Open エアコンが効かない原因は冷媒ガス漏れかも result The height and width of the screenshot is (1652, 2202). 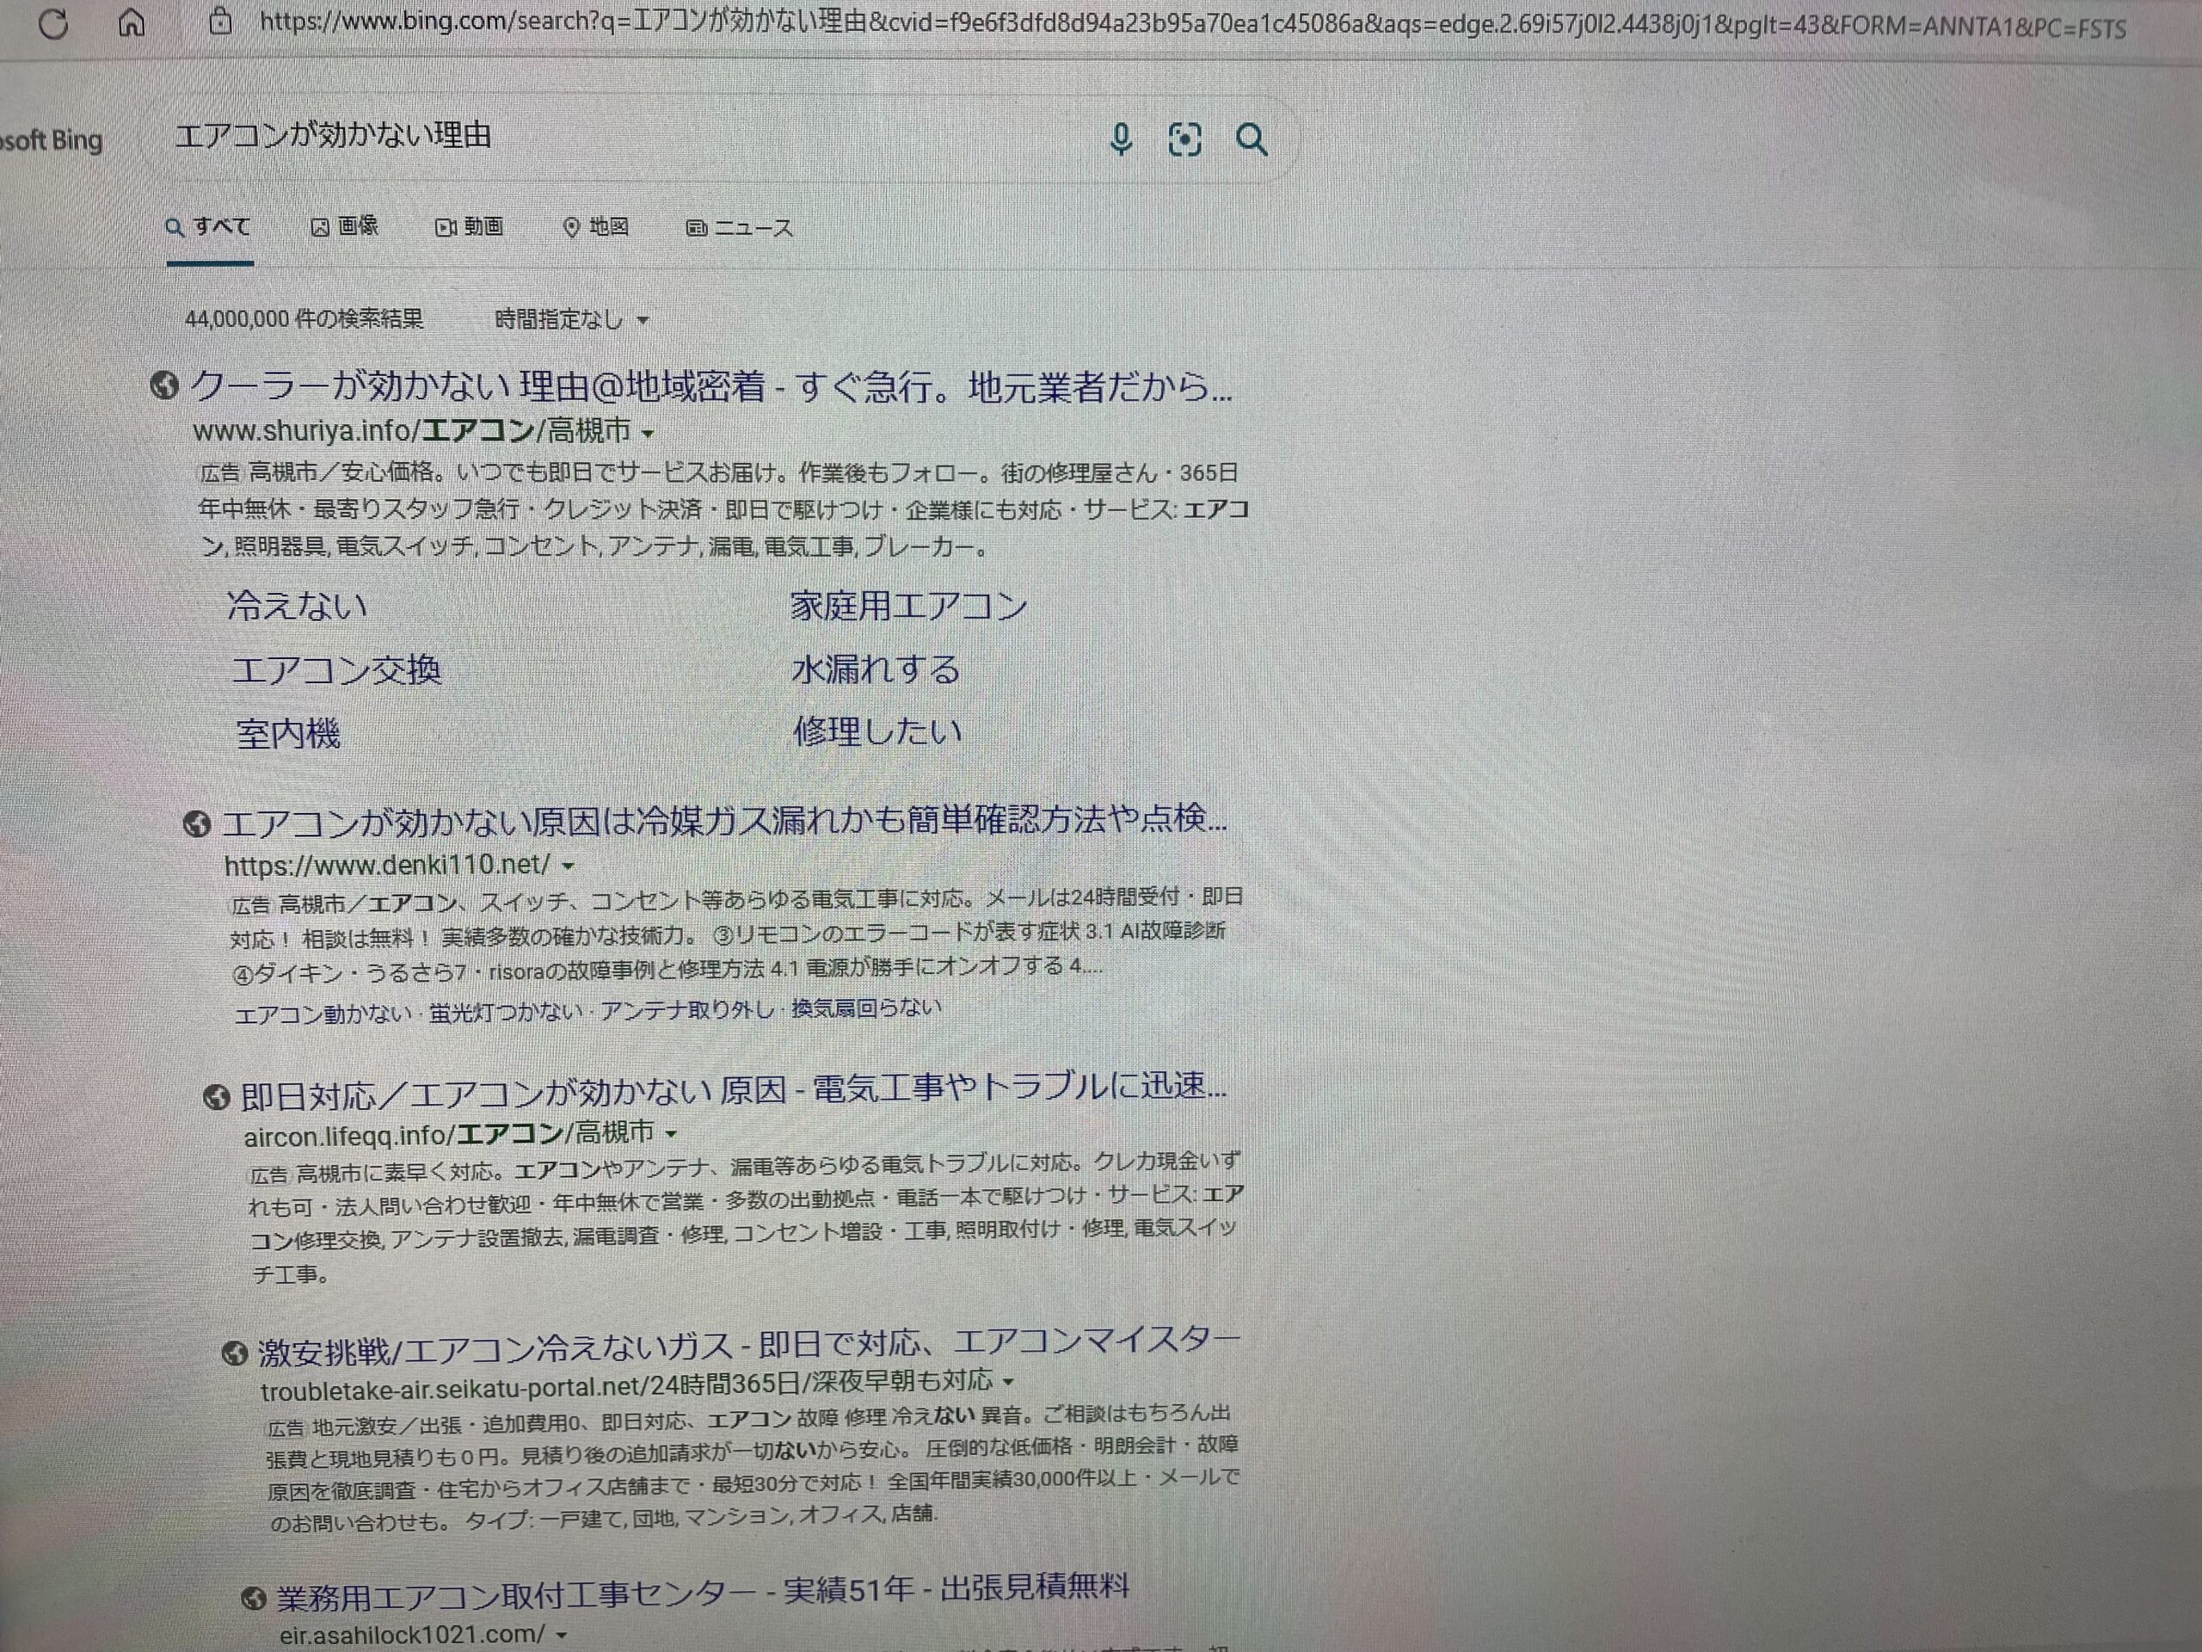(723, 823)
